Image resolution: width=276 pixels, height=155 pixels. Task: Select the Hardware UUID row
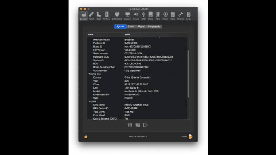pyautogui.click(x=137, y=57)
